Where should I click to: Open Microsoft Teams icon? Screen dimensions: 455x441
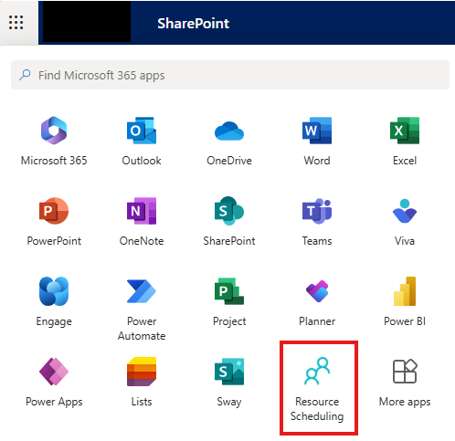coord(317,211)
